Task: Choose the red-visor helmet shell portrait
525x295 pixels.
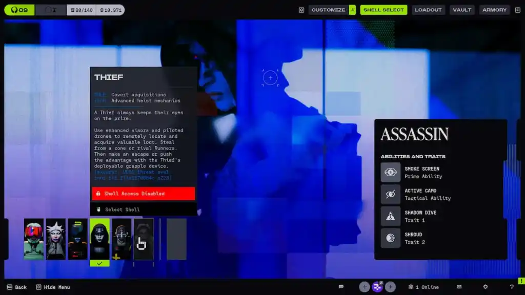Action: coord(34,239)
